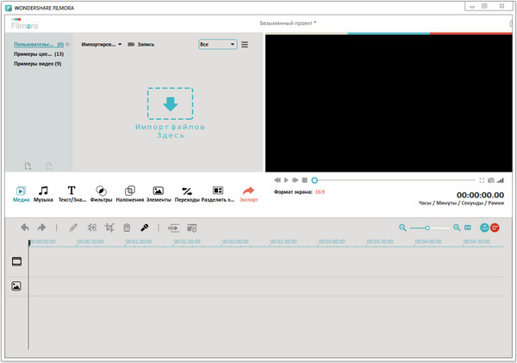The width and height of the screenshot is (517, 363).
Task: Collapse the media folder list arrow
Action: 68,43
